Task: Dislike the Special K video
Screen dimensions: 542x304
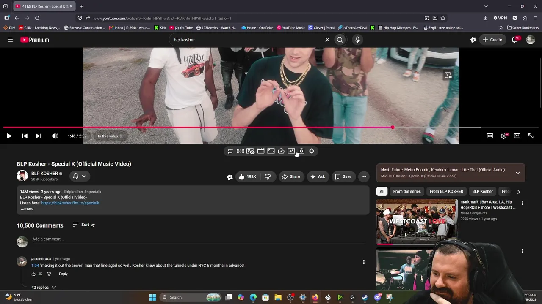Action: 268,176
